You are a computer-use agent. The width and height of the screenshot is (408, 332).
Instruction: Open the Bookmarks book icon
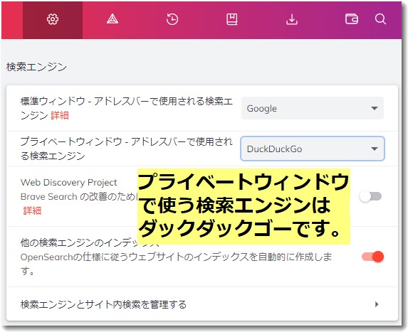(232, 19)
